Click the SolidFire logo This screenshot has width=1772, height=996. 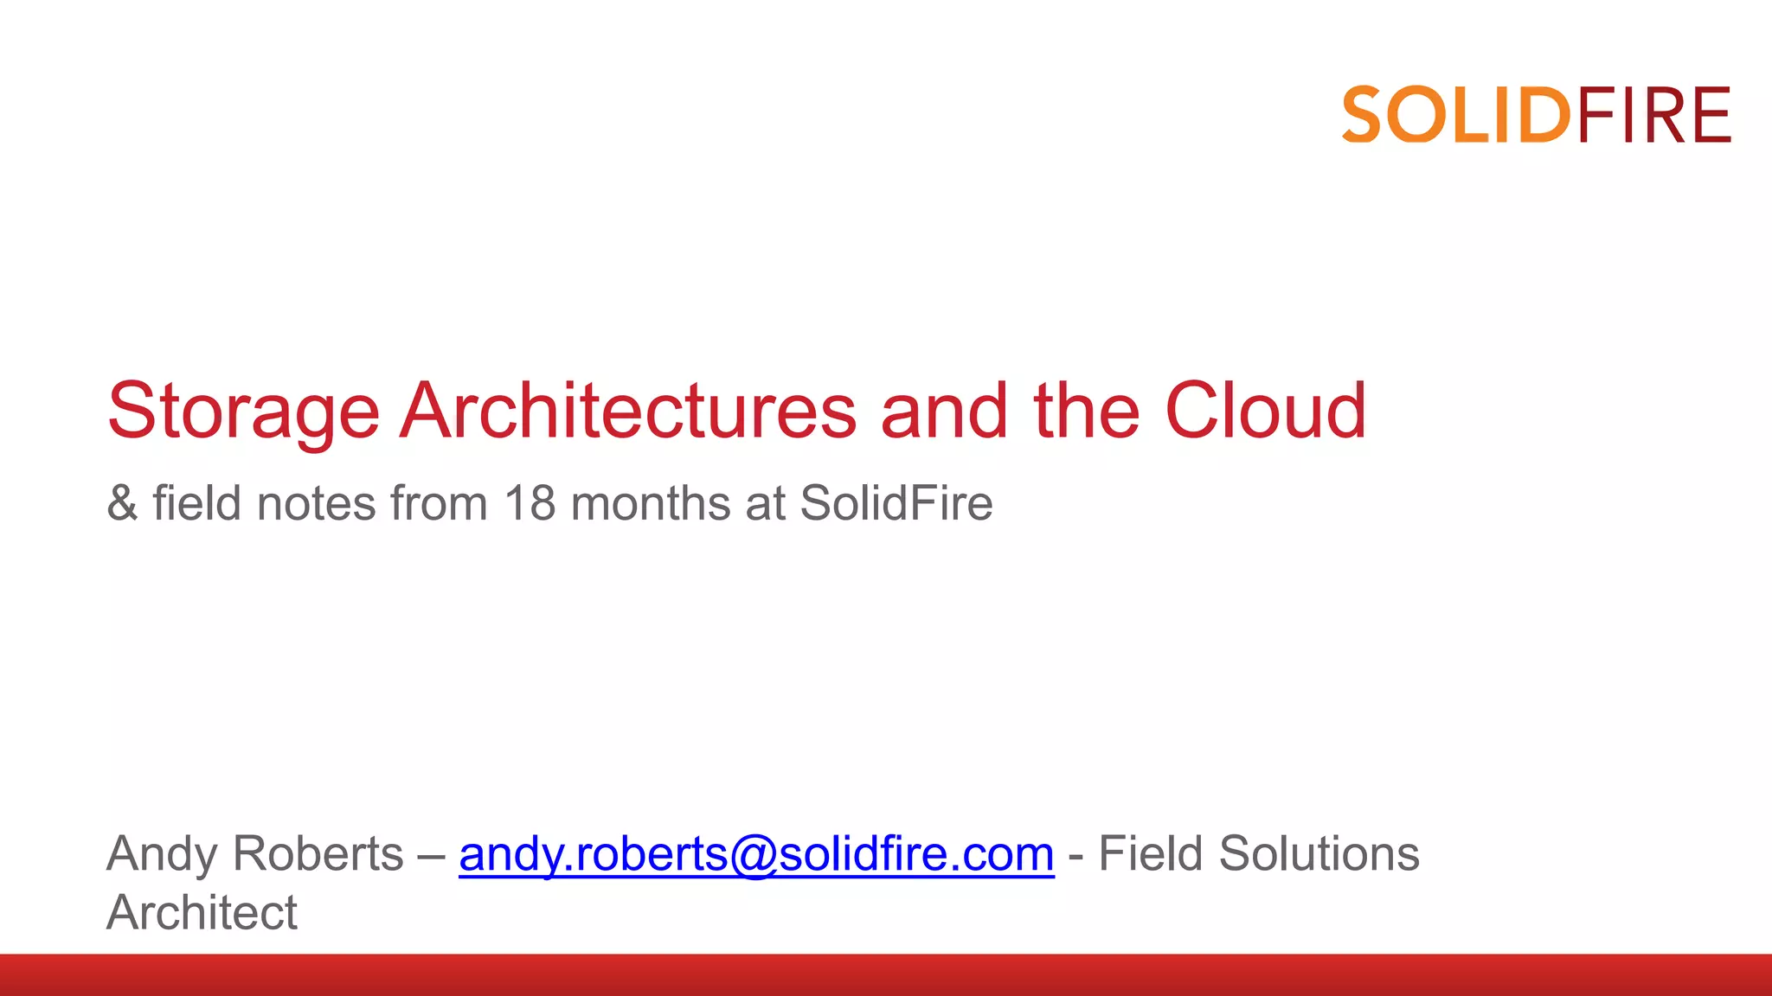tap(1537, 115)
